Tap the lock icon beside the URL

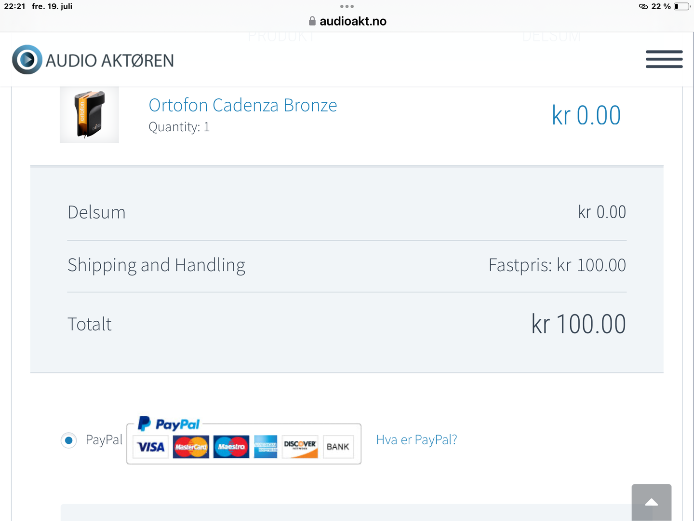coord(312,21)
